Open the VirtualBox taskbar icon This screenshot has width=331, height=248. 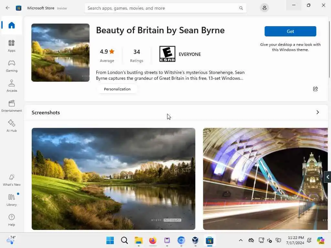click(195, 240)
